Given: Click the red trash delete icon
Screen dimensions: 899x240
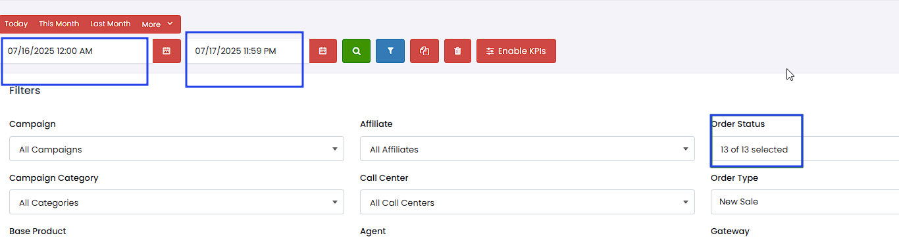Looking at the screenshot, I should pos(457,51).
